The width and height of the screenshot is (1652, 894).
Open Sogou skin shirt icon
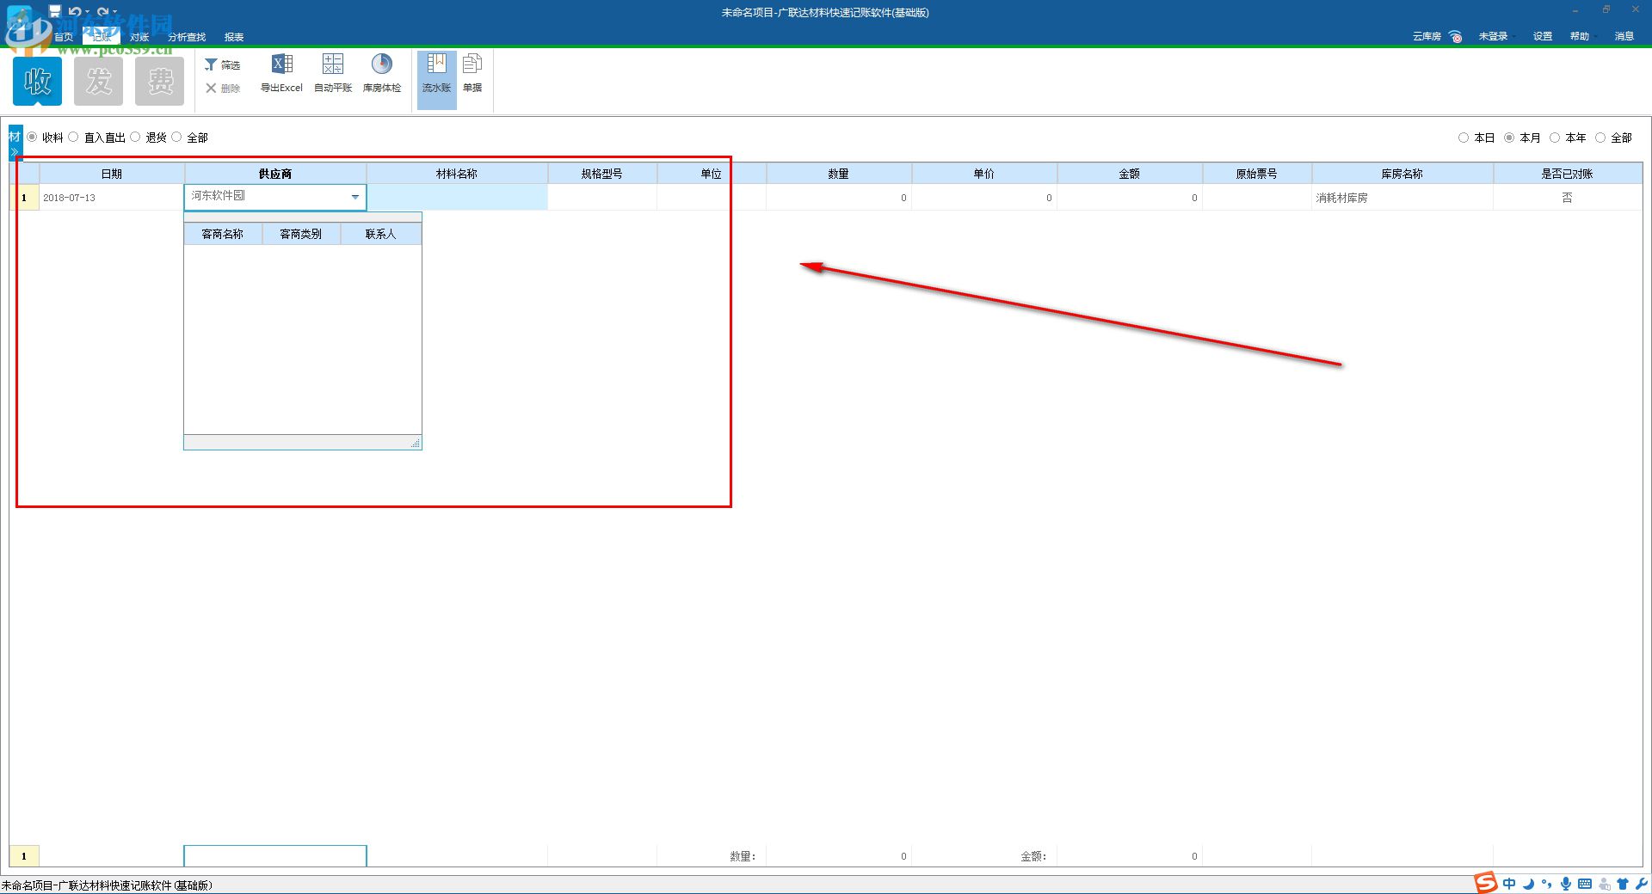(1623, 884)
